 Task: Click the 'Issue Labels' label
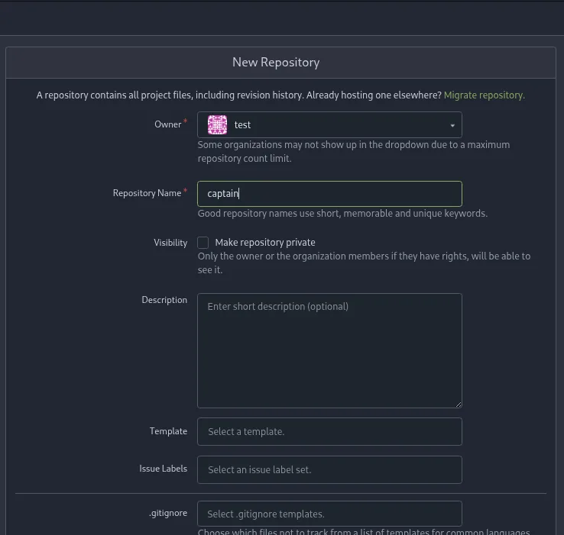[164, 469]
